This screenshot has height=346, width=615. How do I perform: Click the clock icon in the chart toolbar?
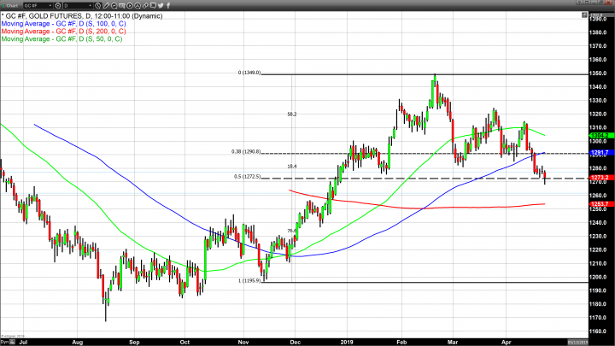click(x=99, y=5)
